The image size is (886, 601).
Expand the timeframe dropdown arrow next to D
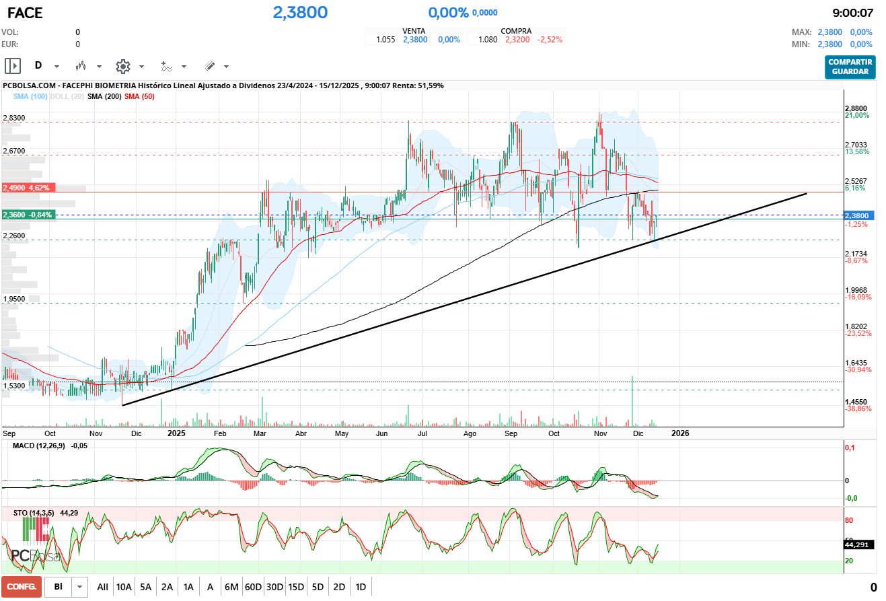pyautogui.click(x=57, y=66)
